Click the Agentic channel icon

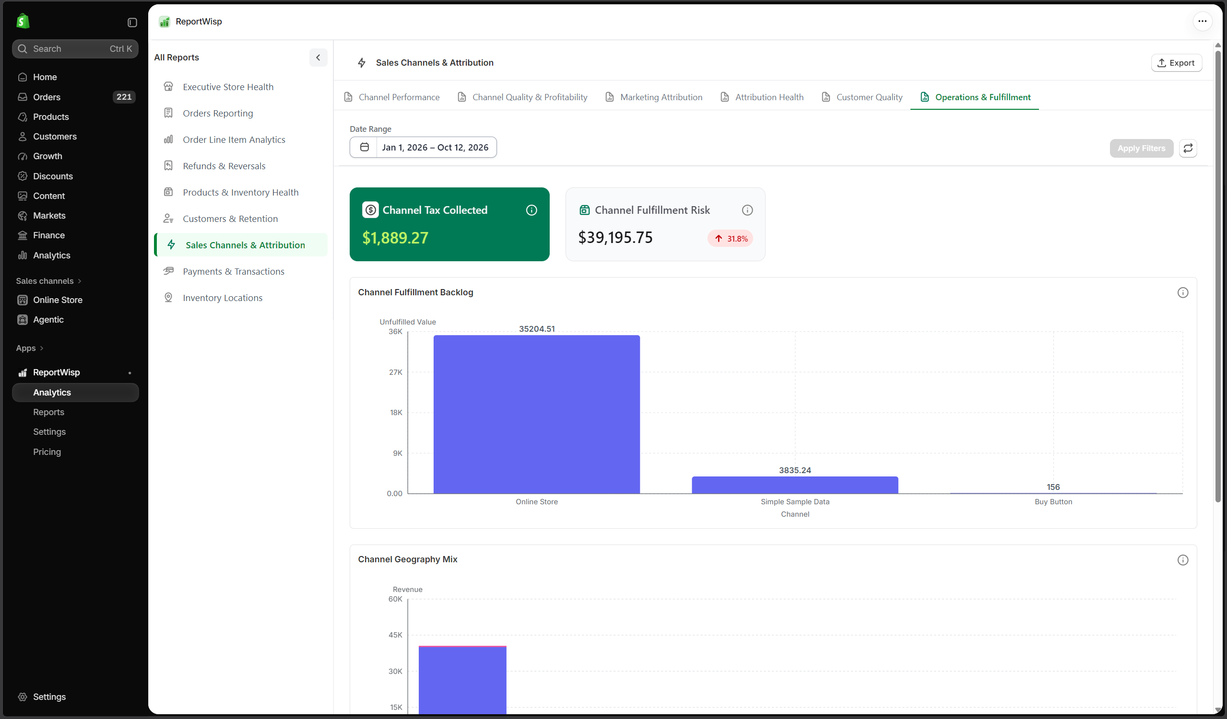click(23, 320)
